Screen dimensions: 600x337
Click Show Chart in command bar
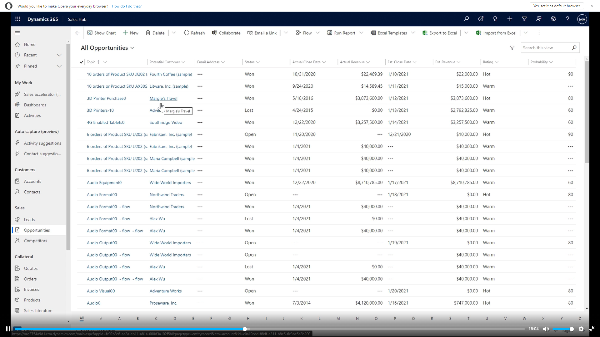click(102, 33)
